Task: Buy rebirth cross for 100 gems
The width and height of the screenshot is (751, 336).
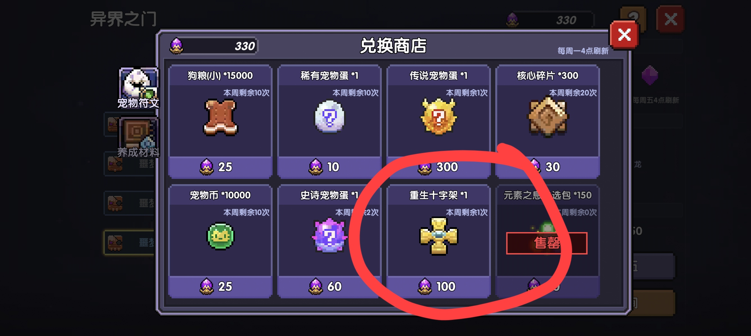Action: click(438, 287)
